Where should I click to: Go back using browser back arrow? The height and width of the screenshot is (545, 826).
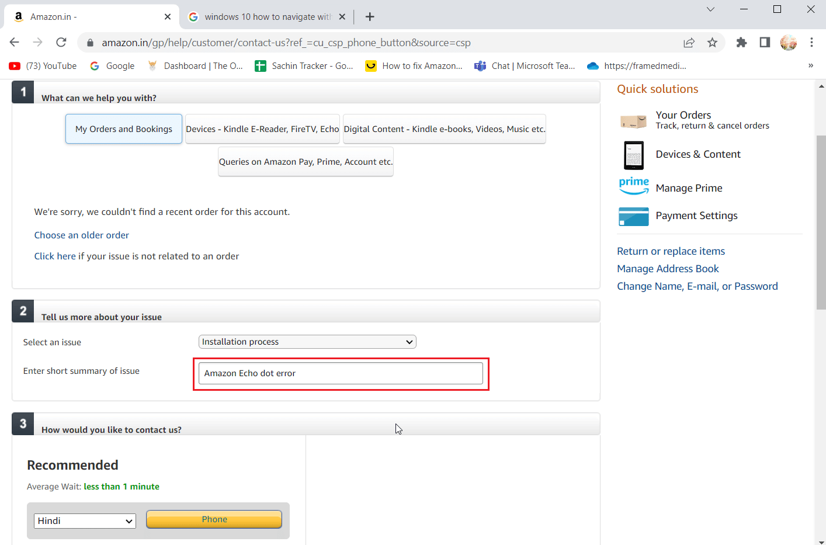click(x=15, y=42)
